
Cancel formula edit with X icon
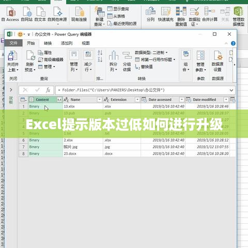click(x=25, y=90)
